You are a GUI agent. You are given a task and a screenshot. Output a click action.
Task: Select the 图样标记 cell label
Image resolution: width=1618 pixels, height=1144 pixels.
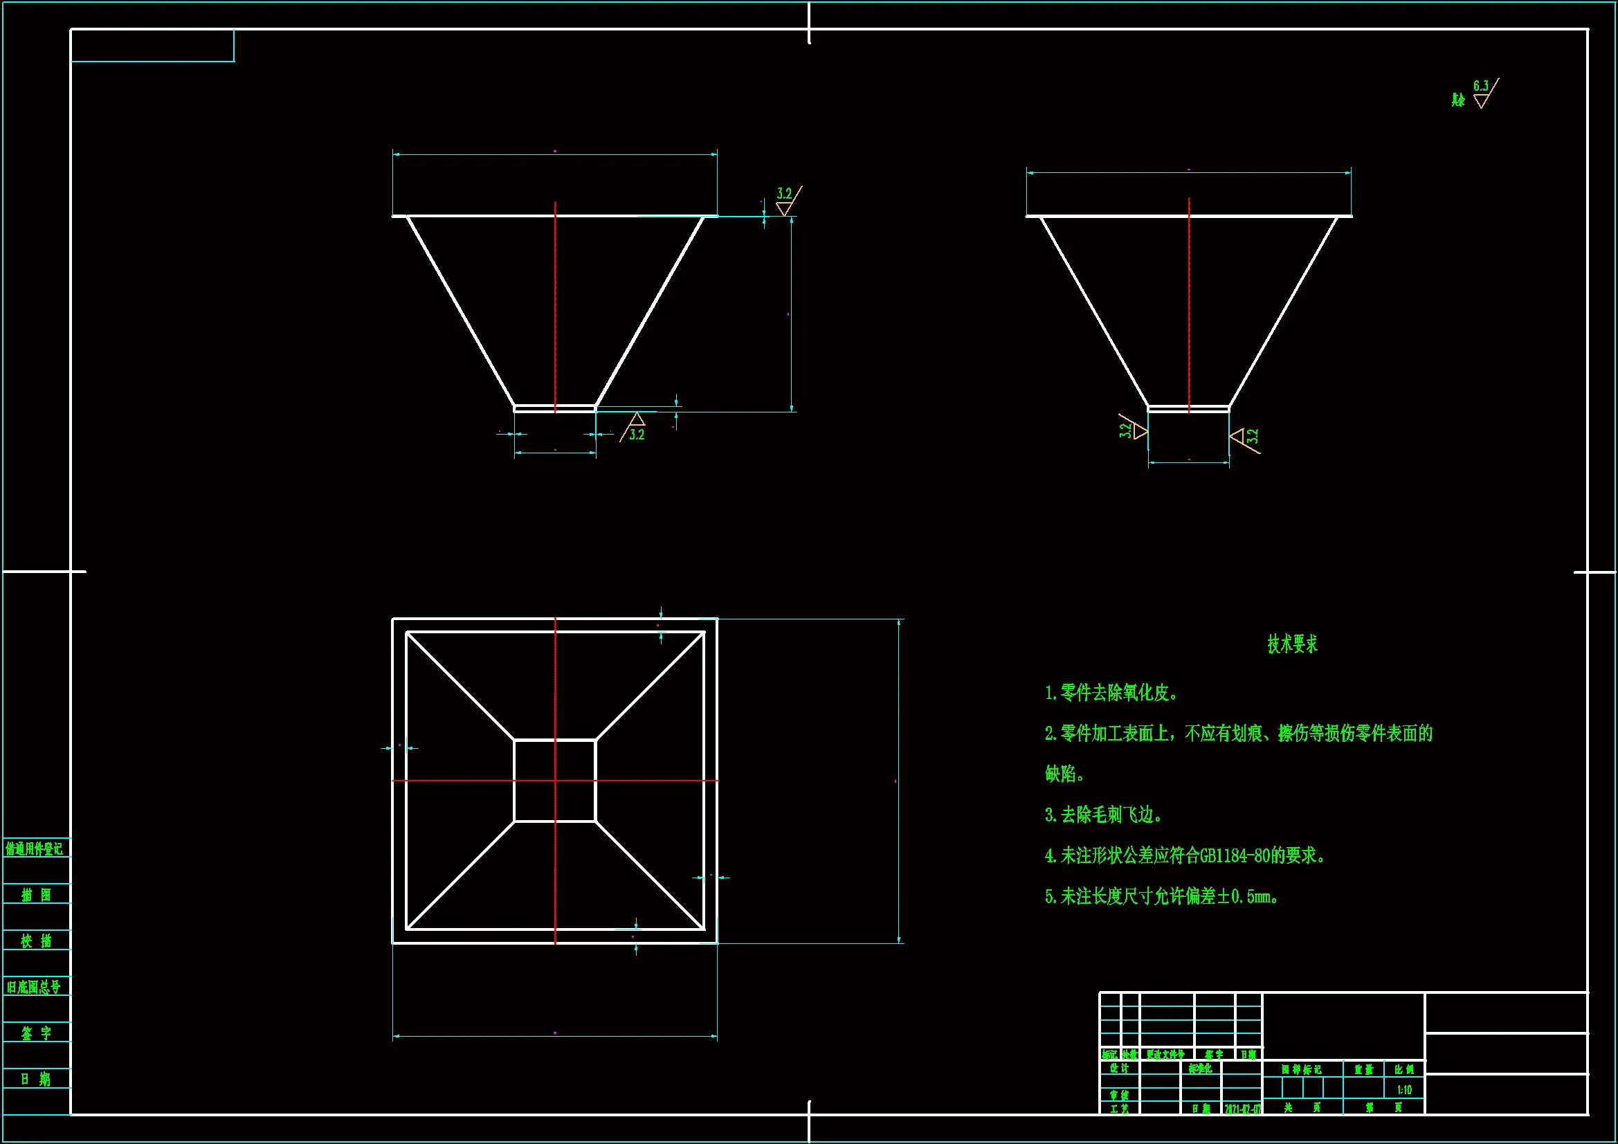1301,1069
